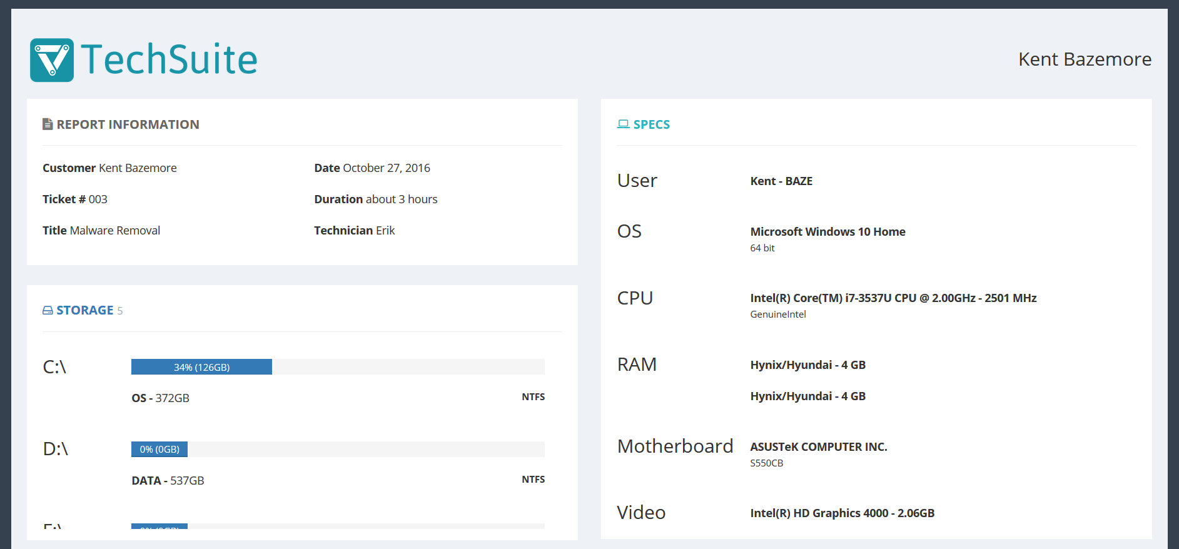Select the Intel Core i7-3537U CPU text
The width and height of the screenshot is (1179, 549).
893,298
